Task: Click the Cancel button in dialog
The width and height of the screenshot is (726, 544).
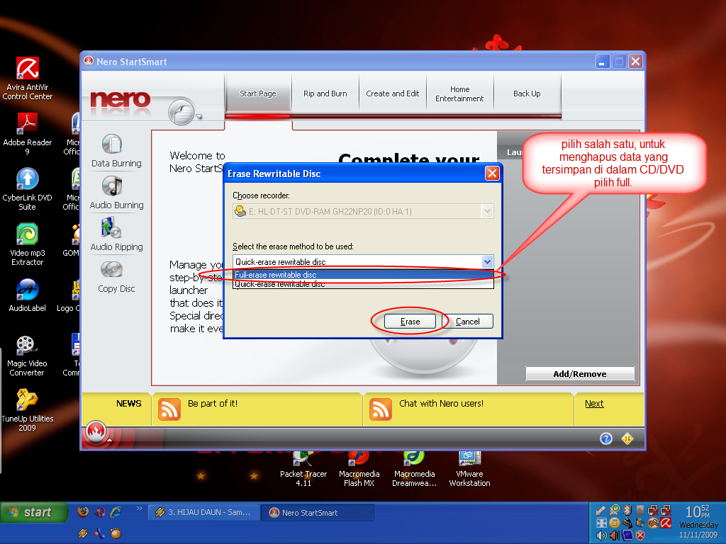Action: 468,322
